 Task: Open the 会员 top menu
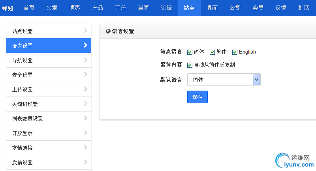(x=258, y=8)
